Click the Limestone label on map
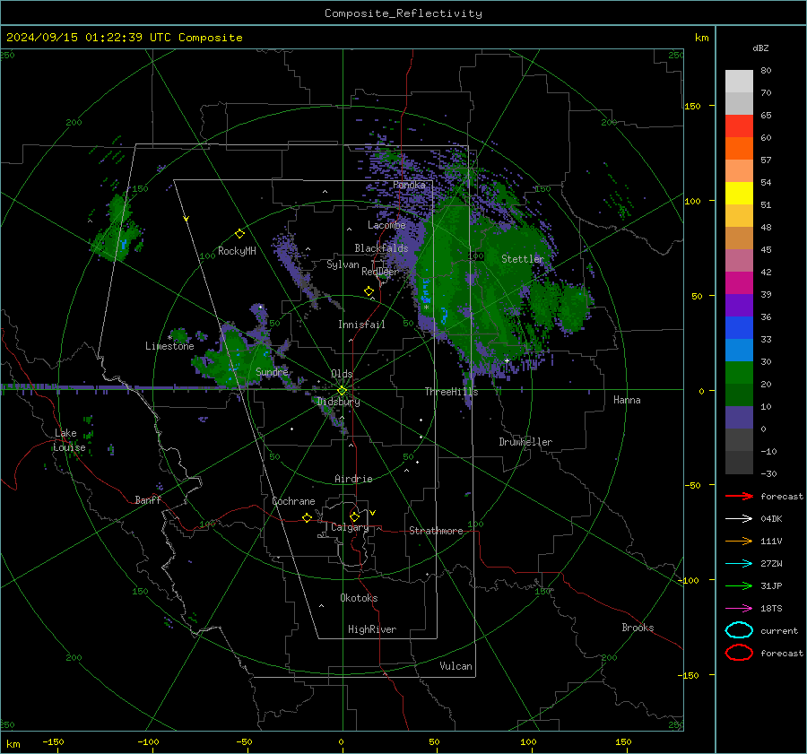The height and width of the screenshot is (754, 807). (x=169, y=346)
